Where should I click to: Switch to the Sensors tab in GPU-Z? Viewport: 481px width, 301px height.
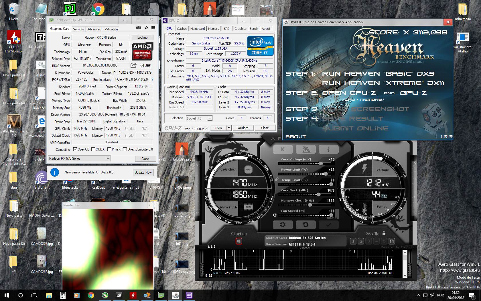(x=78, y=29)
